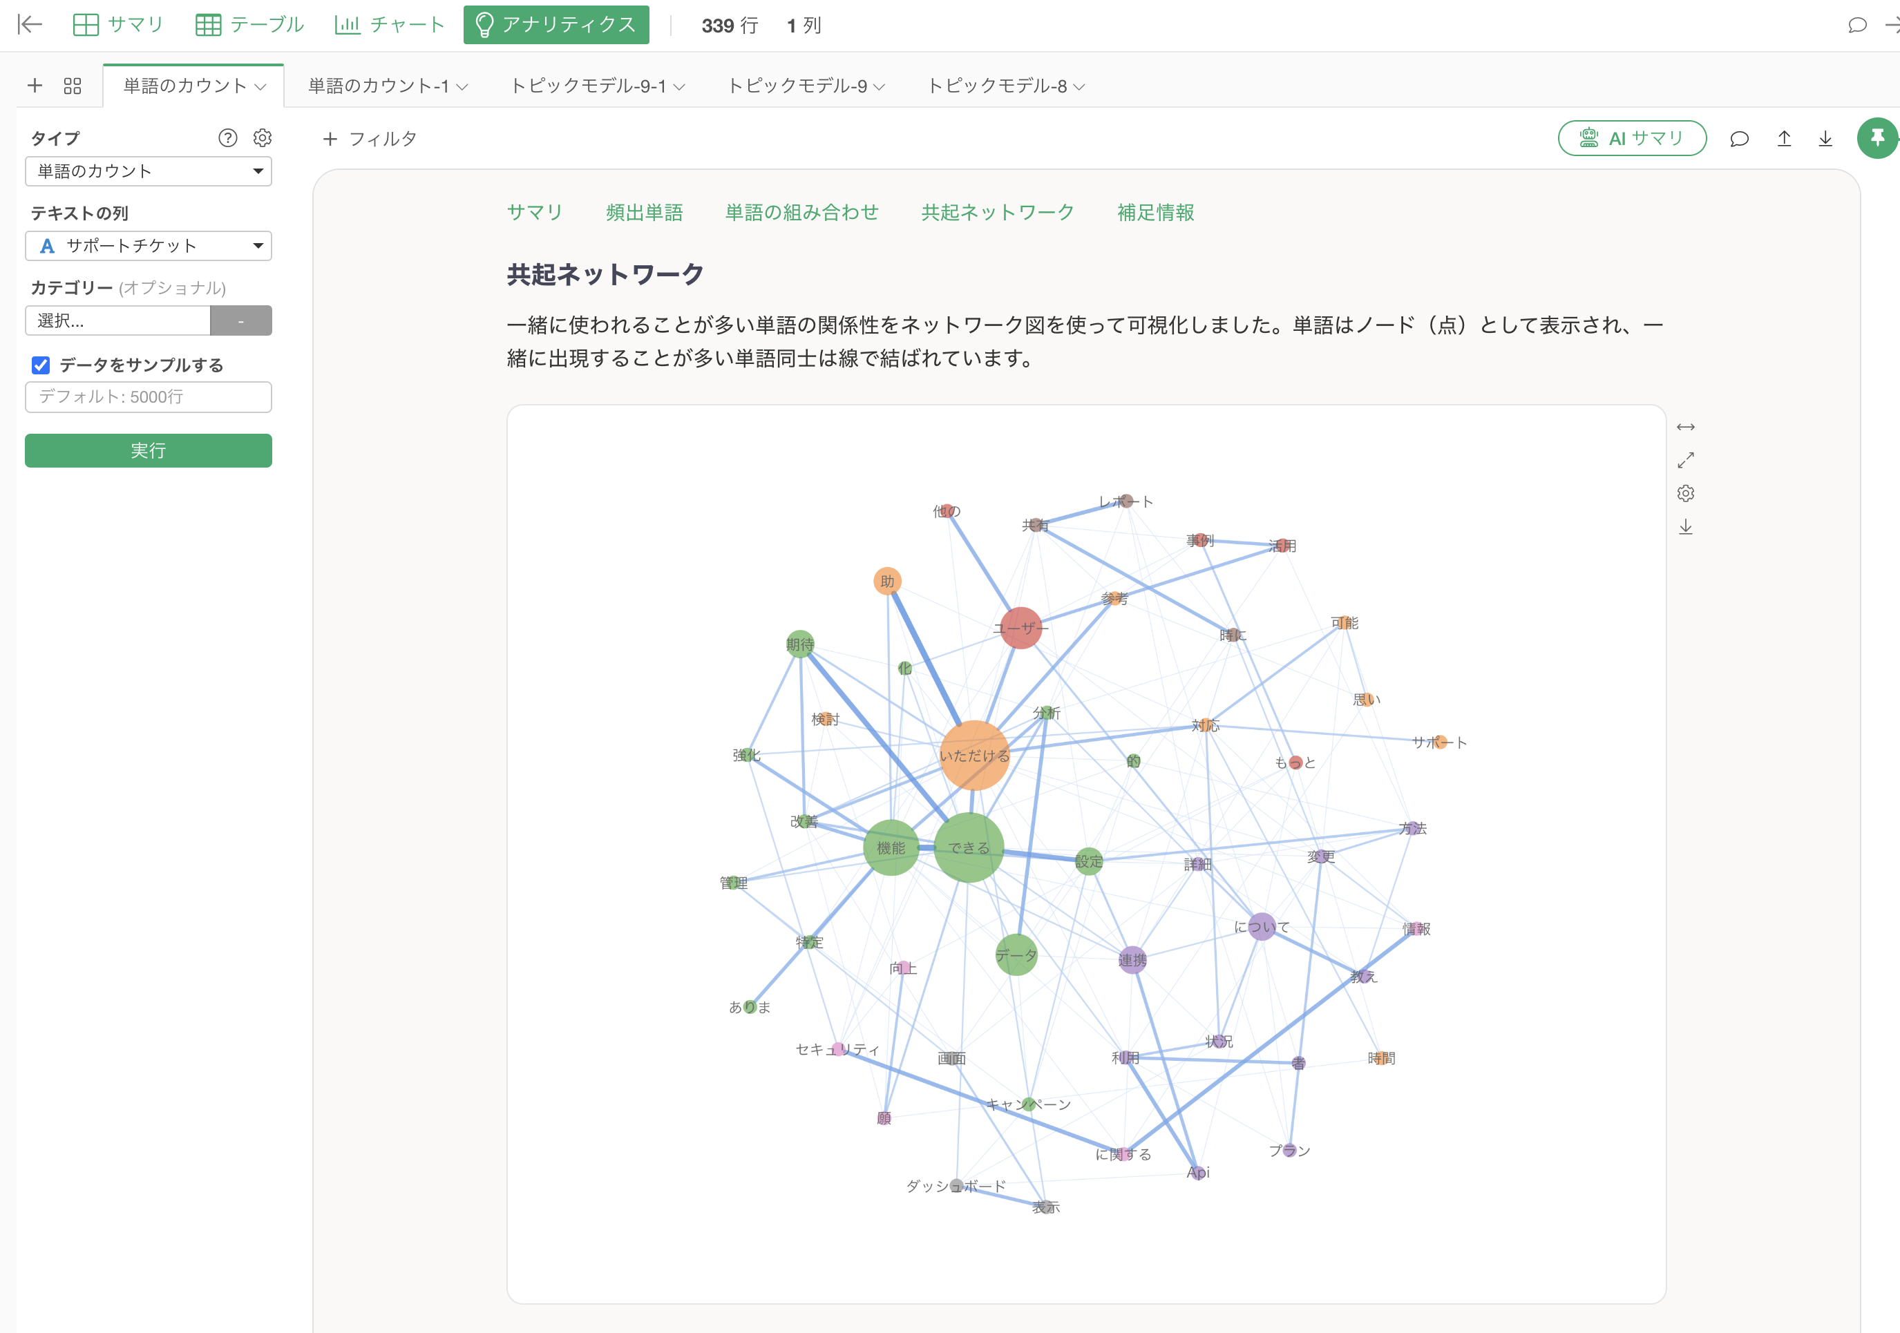
Task: Click the pin icon button
Action: tap(1876, 138)
